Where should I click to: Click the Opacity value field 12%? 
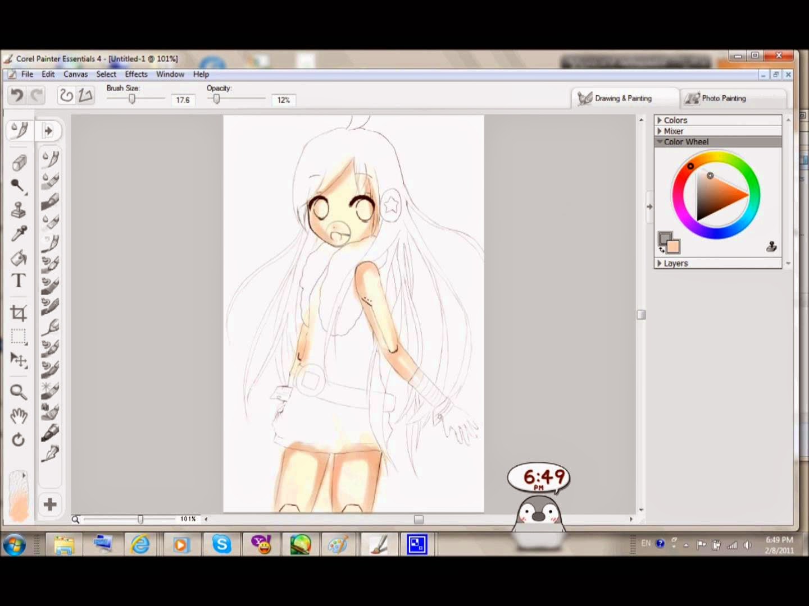coord(283,100)
